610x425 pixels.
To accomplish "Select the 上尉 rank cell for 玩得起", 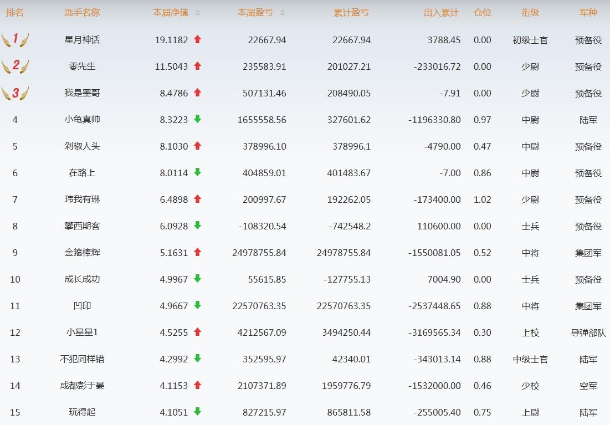I will [530, 412].
